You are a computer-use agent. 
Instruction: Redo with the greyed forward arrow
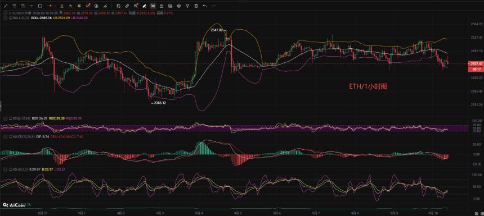point(214,6)
